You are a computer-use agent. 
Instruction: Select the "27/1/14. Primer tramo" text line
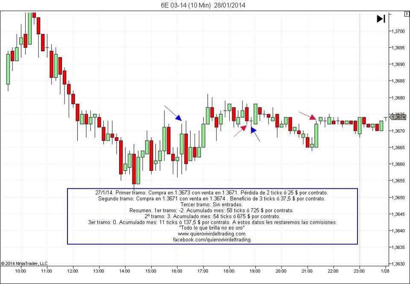211,193
